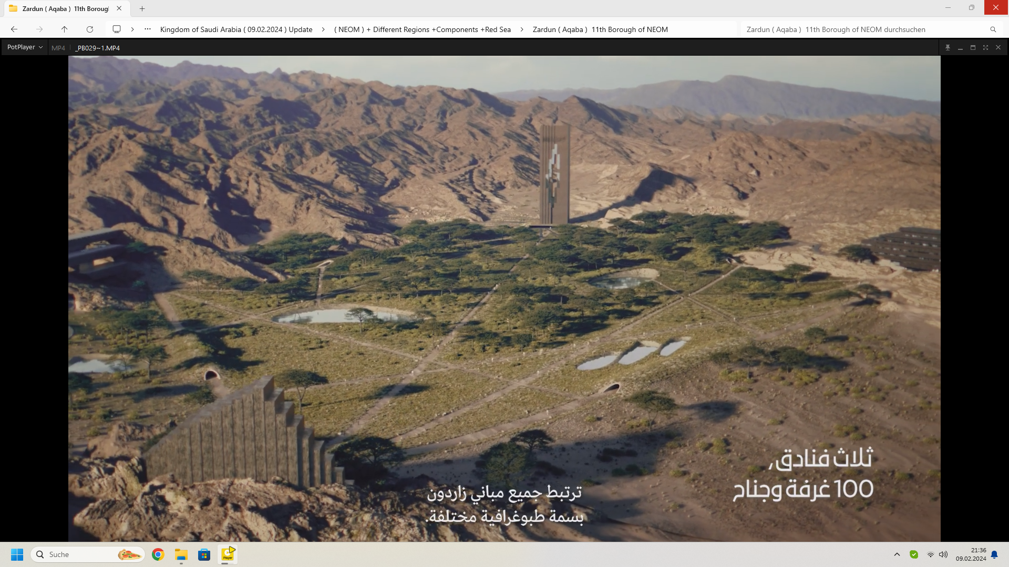Open Wi-Fi network settings tray icon
The height and width of the screenshot is (567, 1009).
coord(930,554)
